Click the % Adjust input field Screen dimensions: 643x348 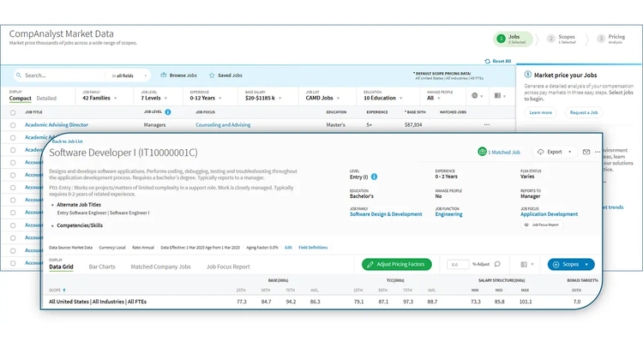point(458,264)
